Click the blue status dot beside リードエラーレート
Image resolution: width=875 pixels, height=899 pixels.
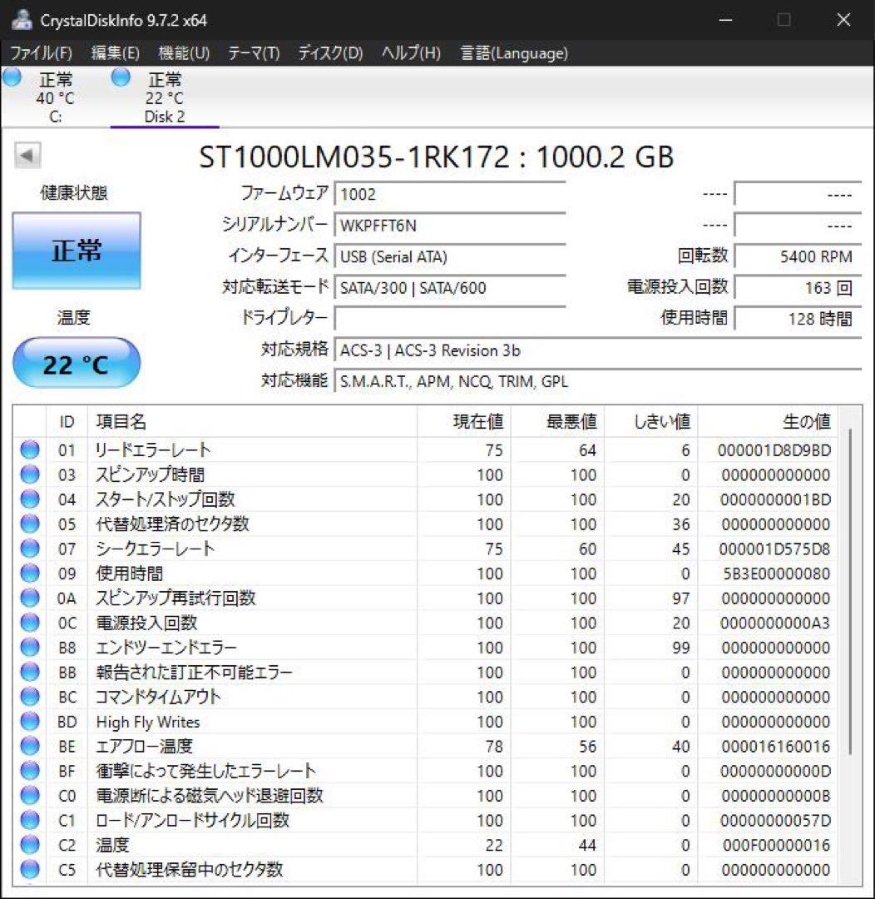click(x=29, y=450)
